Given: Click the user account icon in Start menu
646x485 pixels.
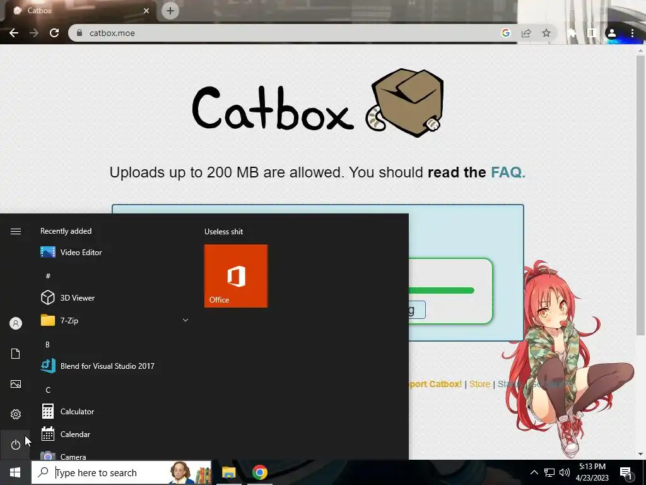Looking at the screenshot, I should pos(15,323).
